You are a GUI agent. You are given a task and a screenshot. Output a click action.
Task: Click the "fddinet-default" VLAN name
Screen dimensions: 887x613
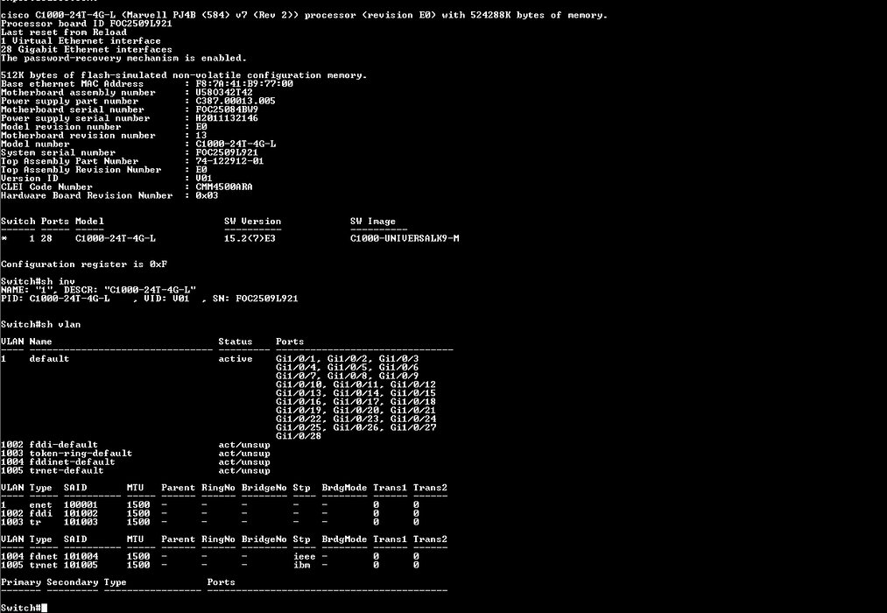(73, 462)
